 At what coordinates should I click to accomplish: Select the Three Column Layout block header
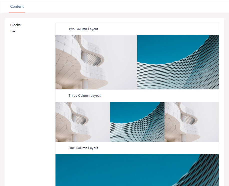click(137, 95)
